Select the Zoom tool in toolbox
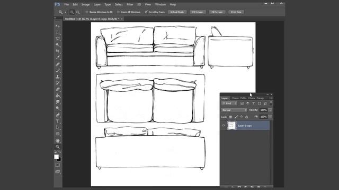This screenshot has height=190, width=339. pyautogui.click(x=58, y=147)
